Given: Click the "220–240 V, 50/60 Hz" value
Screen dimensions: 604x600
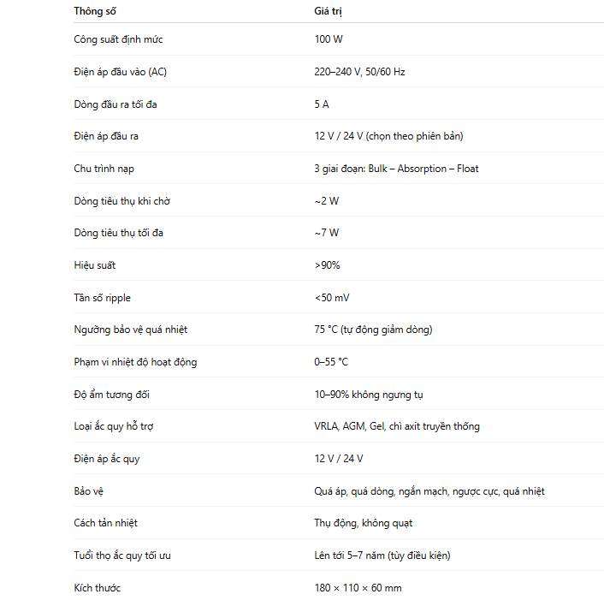Looking at the screenshot, I should pyautogui.click(x=359, y=72).
